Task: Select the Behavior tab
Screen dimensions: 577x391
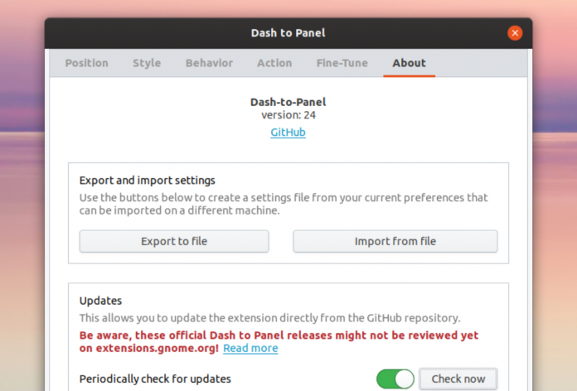Action: click(209, 63)
